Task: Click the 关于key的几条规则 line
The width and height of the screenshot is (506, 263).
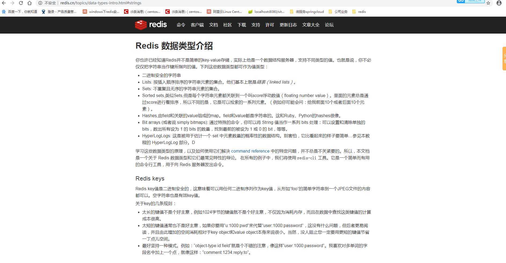Action: click(x=156, y=203)
